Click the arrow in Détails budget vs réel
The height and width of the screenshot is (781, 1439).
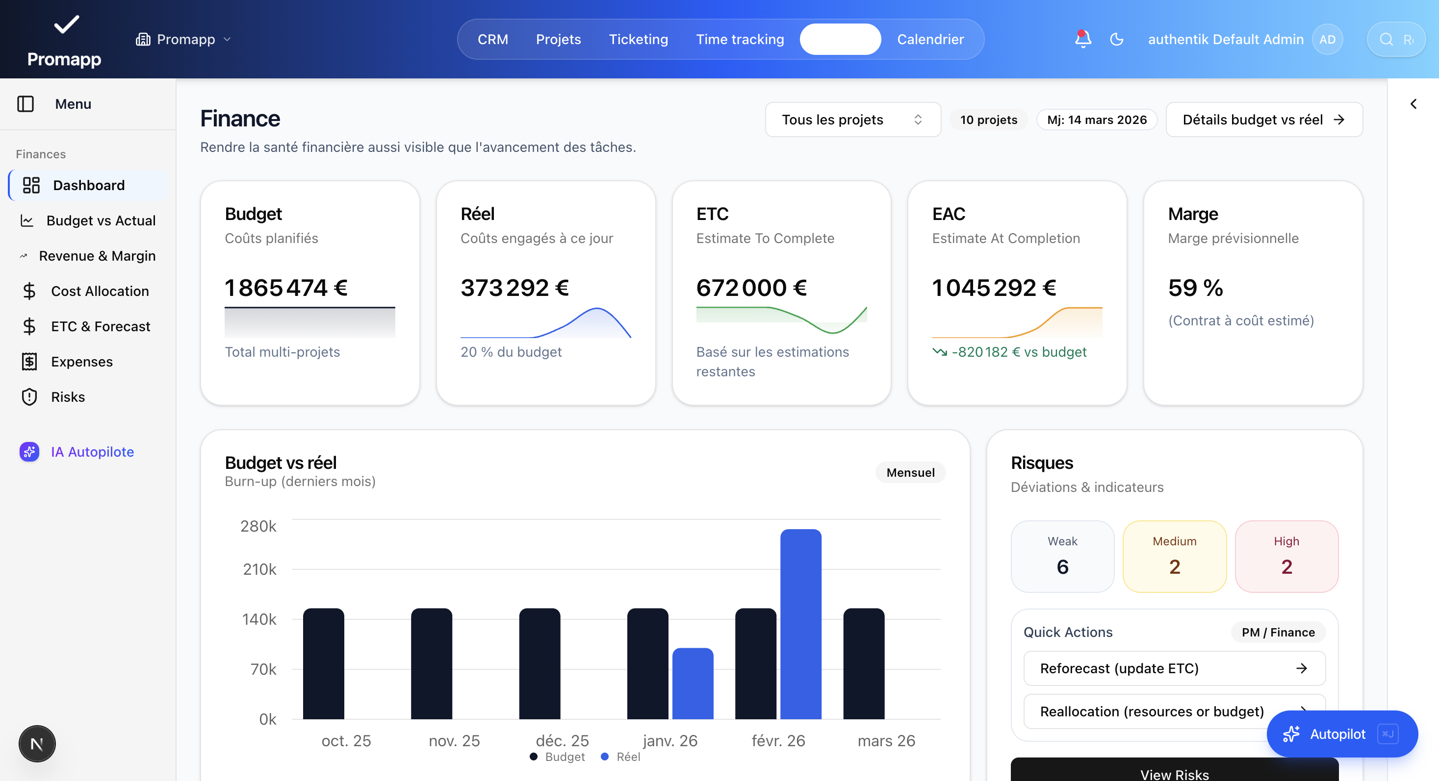1339,120
